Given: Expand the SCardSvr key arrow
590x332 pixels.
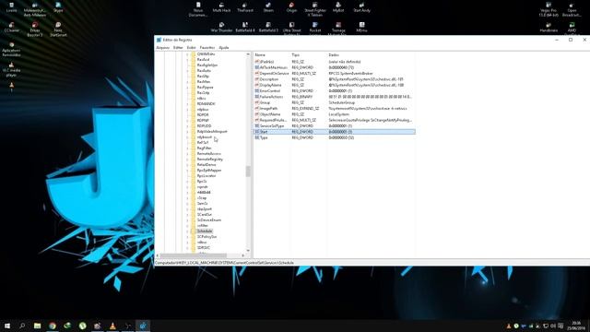Looking at the screenshot, I should pyautogui.click(x=187, y=215).
